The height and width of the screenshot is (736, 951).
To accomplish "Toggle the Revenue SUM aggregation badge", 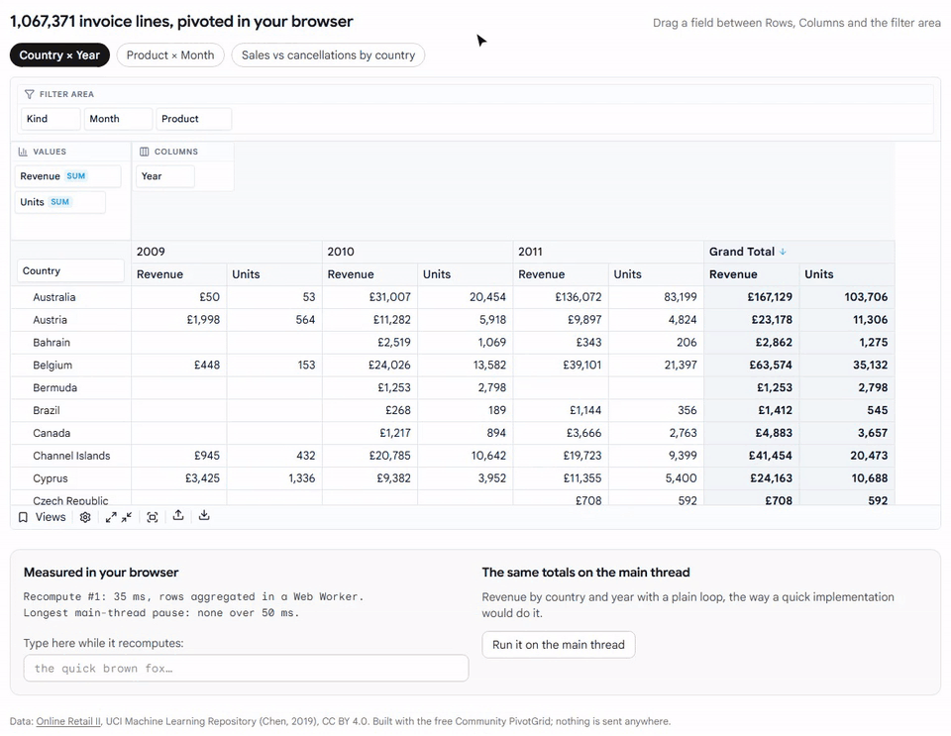I will 76,176.
